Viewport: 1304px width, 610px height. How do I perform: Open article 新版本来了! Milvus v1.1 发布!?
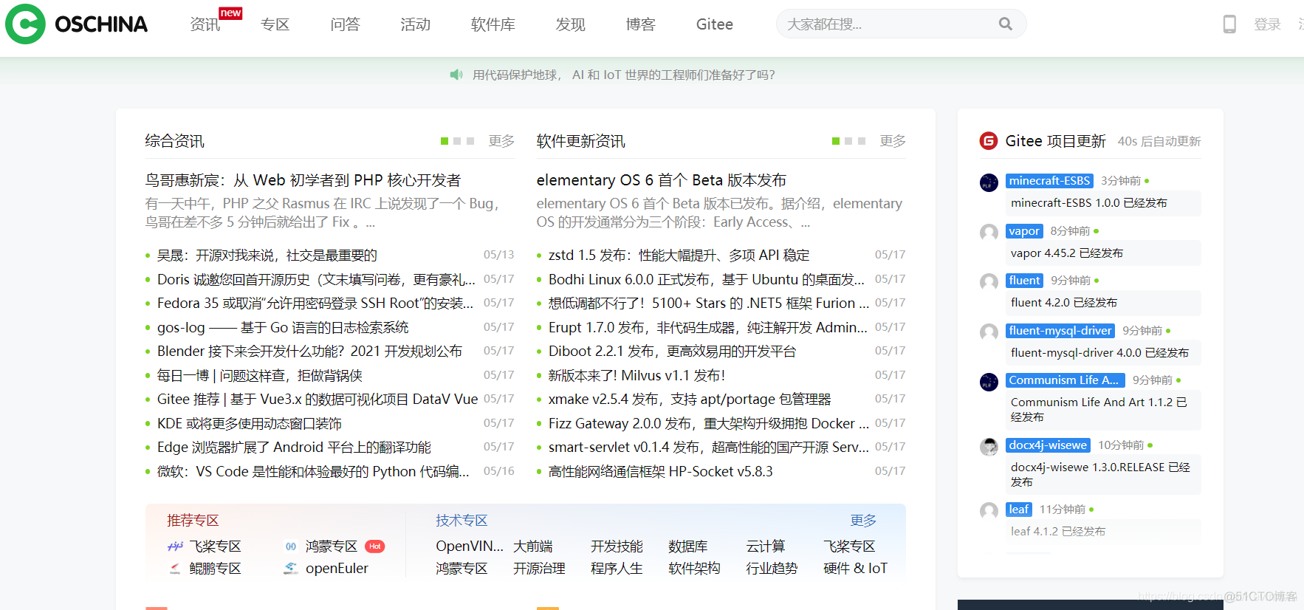tap(636, 375)
